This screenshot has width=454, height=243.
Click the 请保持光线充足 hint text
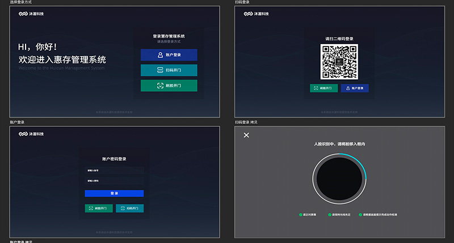click(341, 215)
